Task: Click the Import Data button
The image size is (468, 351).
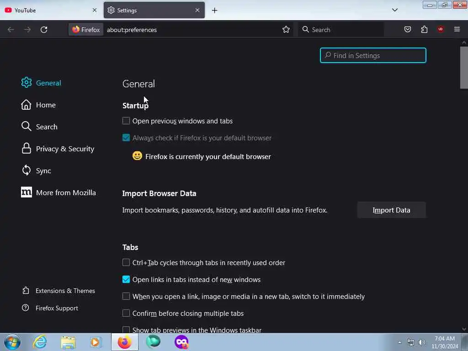Action: pyautogui.click(x=391, y=210)
